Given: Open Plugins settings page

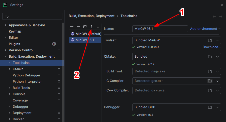Looking at the screenshot, I should pos(15,44).
